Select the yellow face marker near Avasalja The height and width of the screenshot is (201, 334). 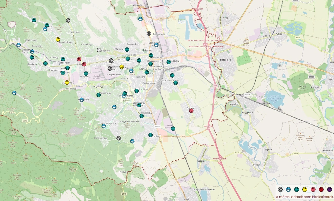122,67
